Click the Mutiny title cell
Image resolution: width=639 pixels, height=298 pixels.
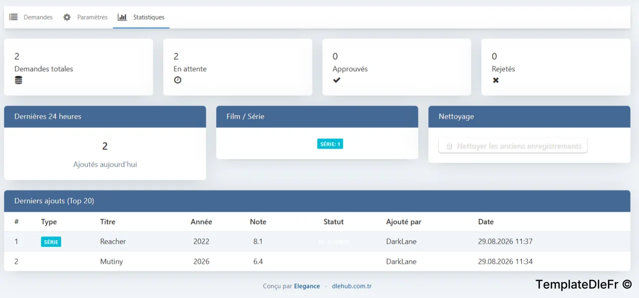point(111,261)
